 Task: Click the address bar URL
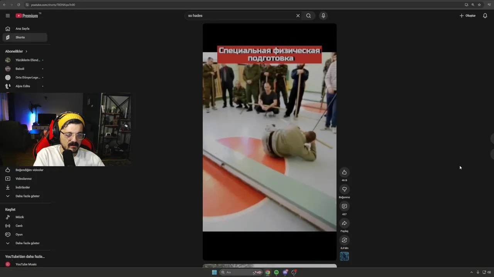[53, 5]
